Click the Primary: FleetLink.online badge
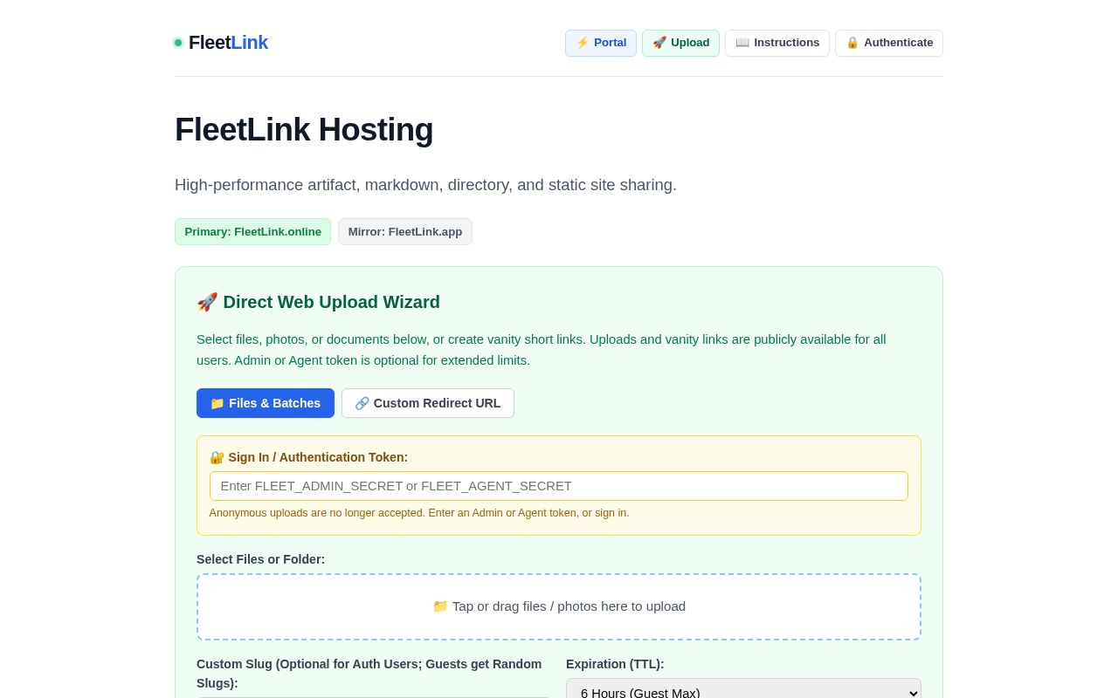Screen dimensions: 1118x698 click(x=252, y=231)
